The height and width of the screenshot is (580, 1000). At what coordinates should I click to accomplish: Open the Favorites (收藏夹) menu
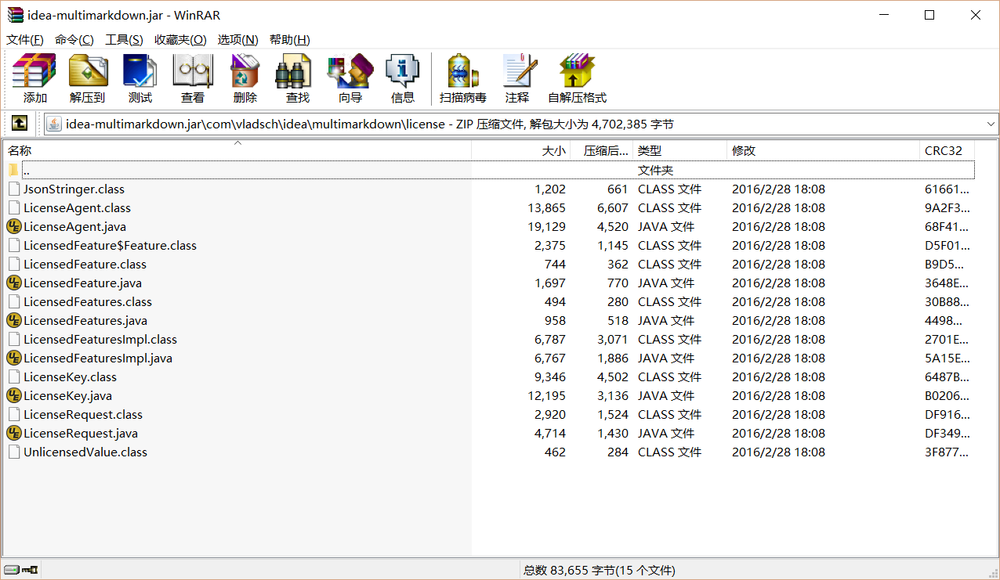point(180,40)
